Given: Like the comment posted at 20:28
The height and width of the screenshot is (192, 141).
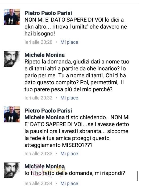Looking at the screenshot, I should point(69,42).
